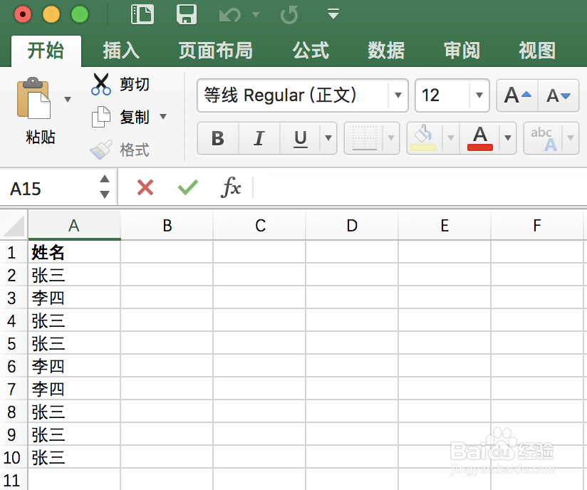The height and width of the screenshot is (490, 587).
Task: Select the 剪切 (Cut) scissors icon
Action: [101, 84]
